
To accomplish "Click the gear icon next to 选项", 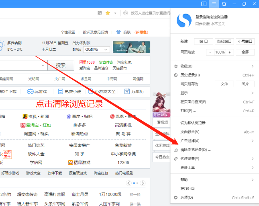I will [176, 198].
